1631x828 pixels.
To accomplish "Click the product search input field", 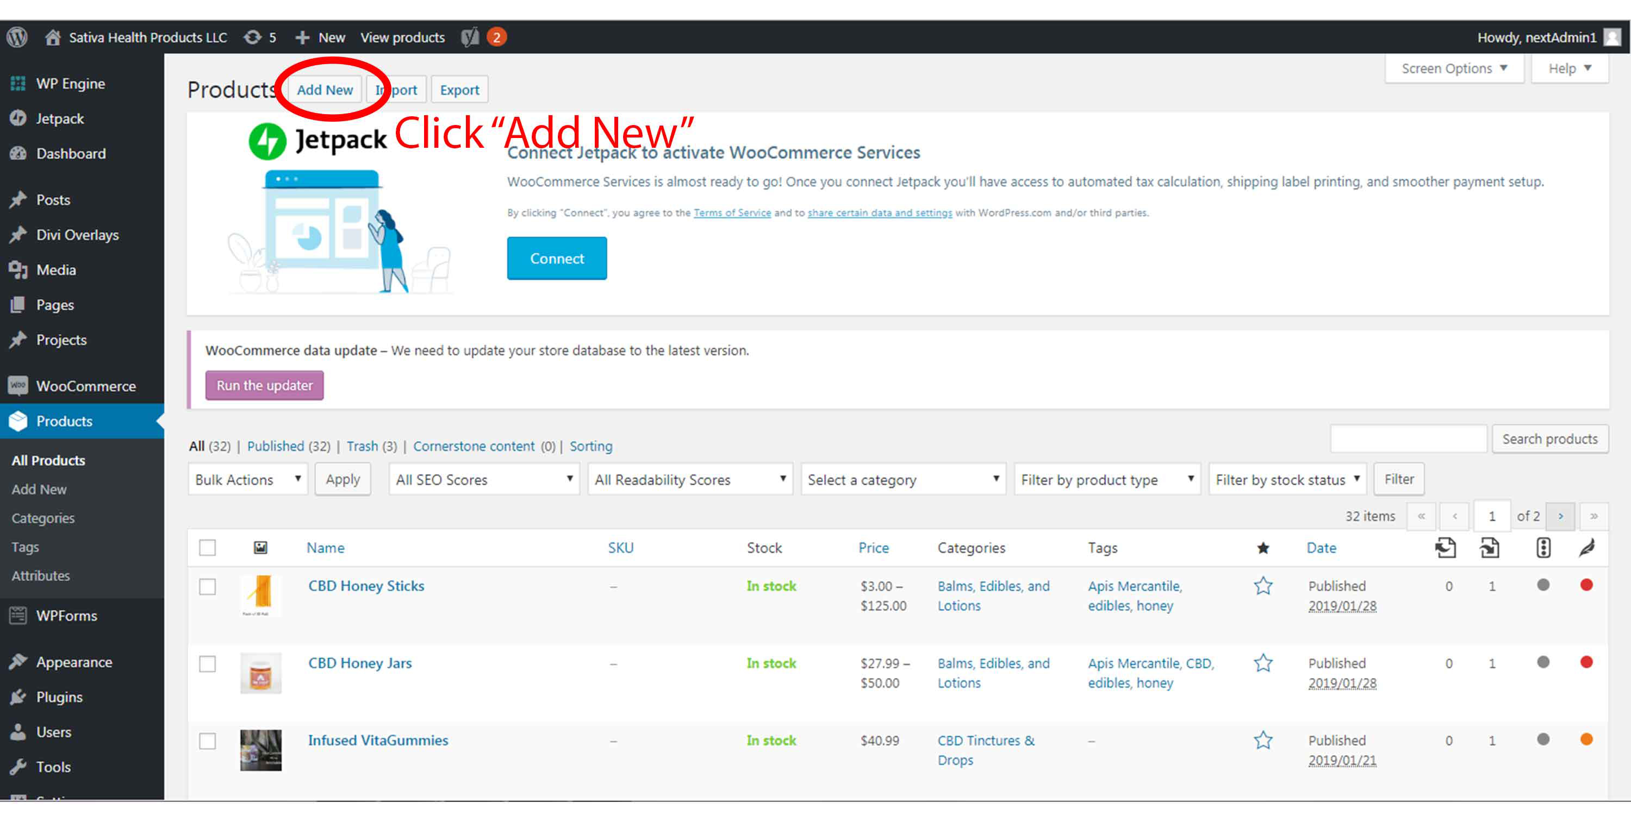I will coord(1409,438).
